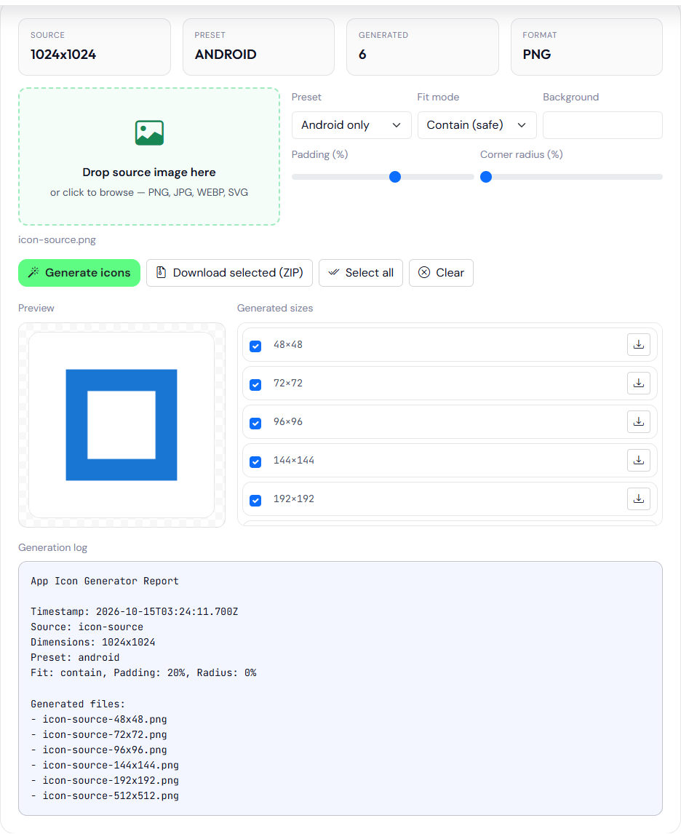
Task: Open the Background color picker
Action: coord(602,125)
